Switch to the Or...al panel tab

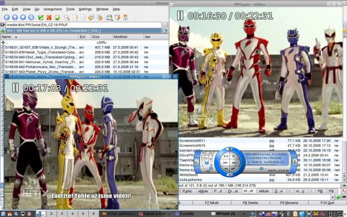coord(233,191)
